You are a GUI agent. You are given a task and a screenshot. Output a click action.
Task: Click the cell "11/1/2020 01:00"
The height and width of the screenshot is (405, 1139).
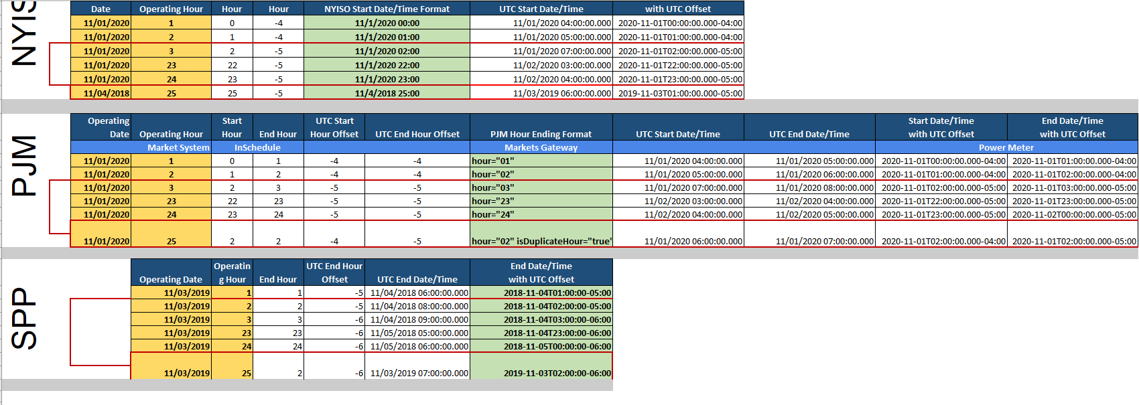(387, 37)
